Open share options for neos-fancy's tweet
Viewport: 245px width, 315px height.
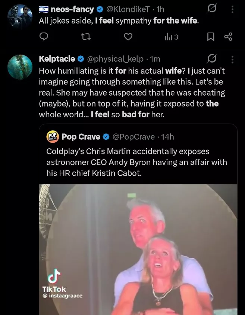(228, 37)
